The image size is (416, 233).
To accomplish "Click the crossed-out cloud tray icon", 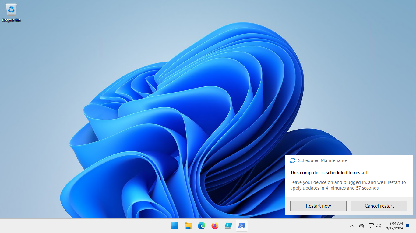I will point(361,226).
